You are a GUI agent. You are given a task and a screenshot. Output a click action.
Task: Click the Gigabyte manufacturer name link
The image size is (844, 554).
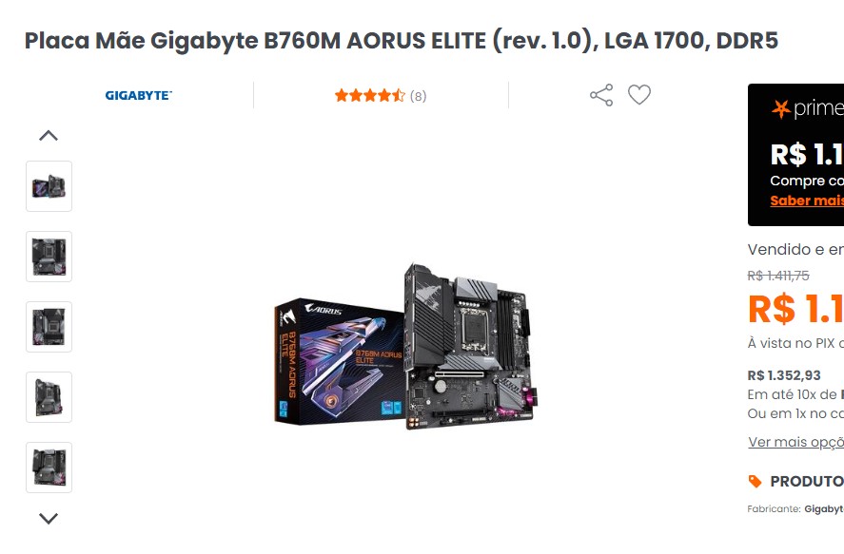(824, 509)
